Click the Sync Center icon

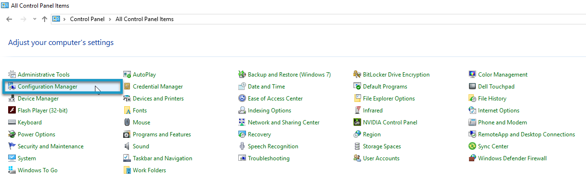tap(473, 146)
